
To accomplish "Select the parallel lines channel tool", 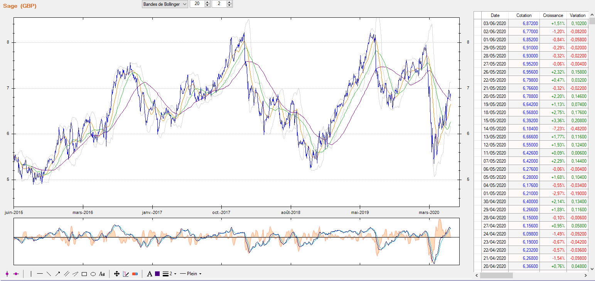I will (66, 274).
